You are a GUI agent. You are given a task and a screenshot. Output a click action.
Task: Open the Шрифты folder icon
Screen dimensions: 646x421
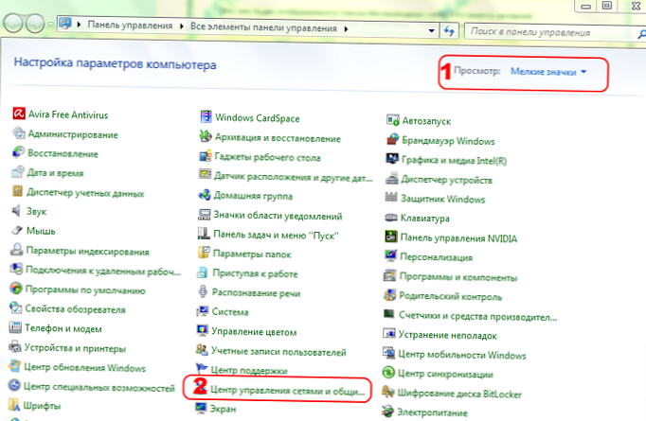pos(14,405)
